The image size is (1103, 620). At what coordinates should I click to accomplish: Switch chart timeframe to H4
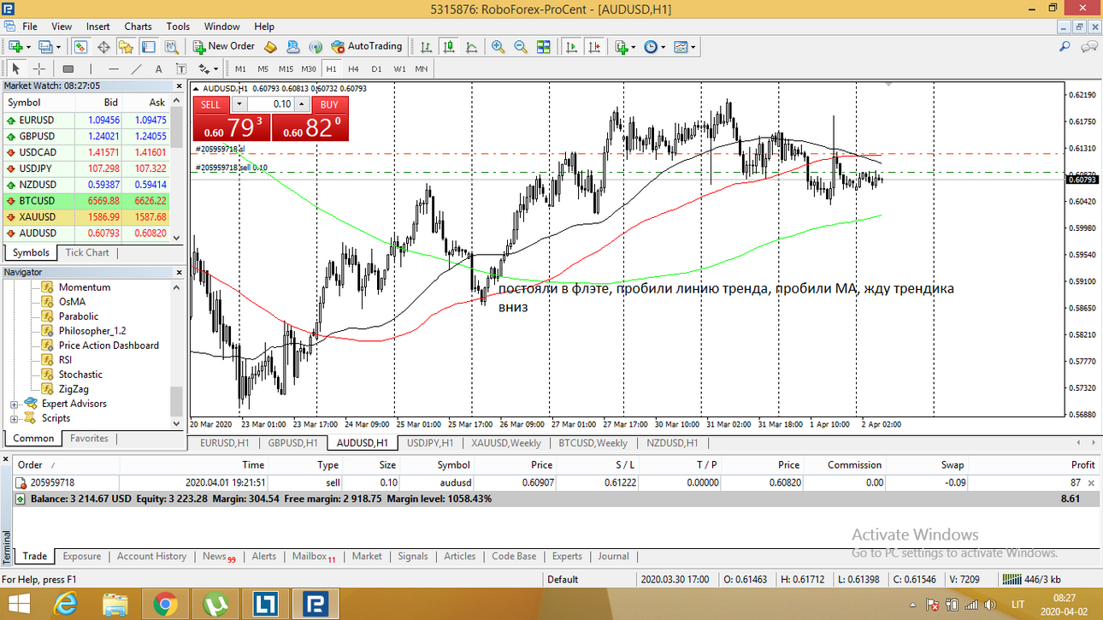[353, 68]
